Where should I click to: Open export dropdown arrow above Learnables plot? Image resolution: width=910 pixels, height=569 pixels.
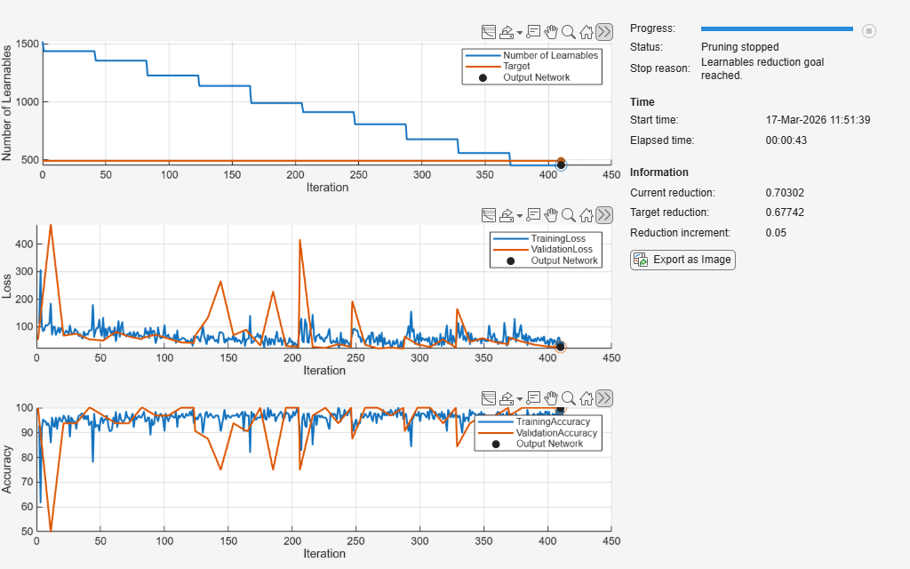[x=519, y=33]
